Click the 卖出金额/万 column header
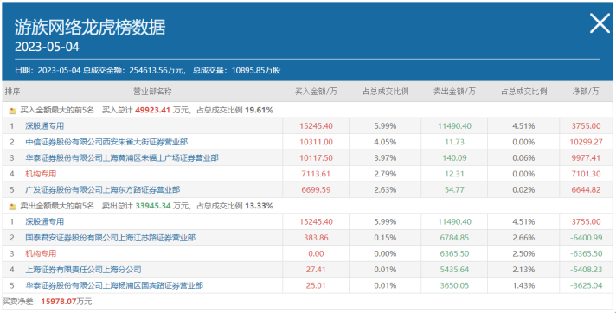This screenshot has width=616, height=313. click(454, 92)
